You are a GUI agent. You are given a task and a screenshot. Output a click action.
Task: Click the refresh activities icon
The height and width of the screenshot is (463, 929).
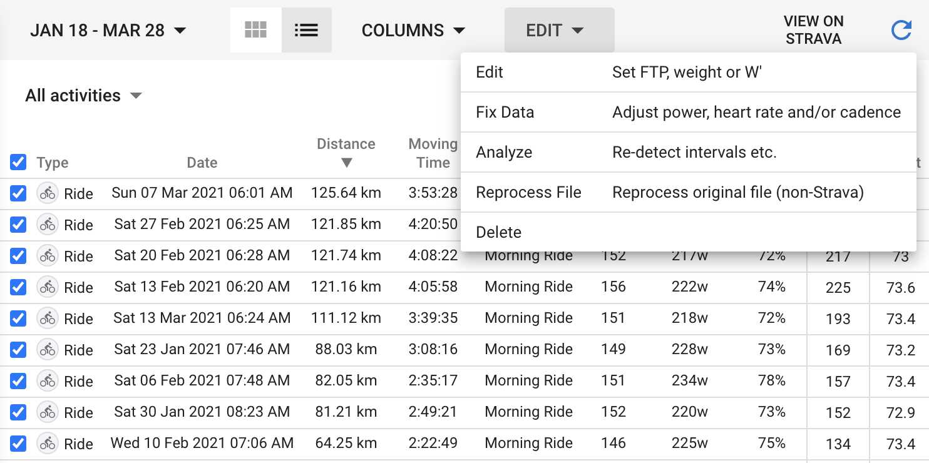point(901,30)
